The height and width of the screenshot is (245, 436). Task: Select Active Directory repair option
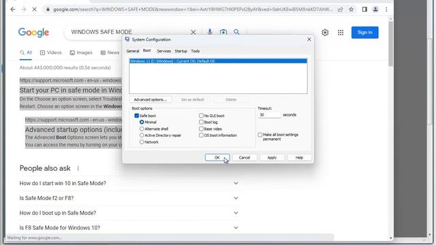tap(142, 135)
